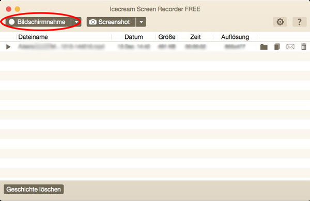
Task: Delete the recording with the trash icon
Action: coord(304,47)
